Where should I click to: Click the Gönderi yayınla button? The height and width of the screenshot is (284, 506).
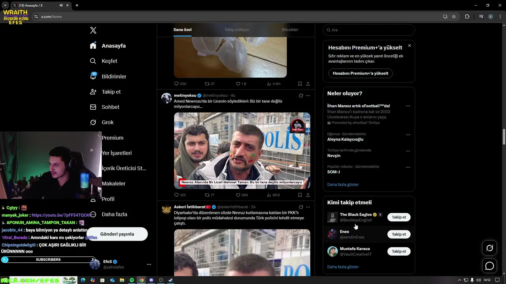pos(117,234)
